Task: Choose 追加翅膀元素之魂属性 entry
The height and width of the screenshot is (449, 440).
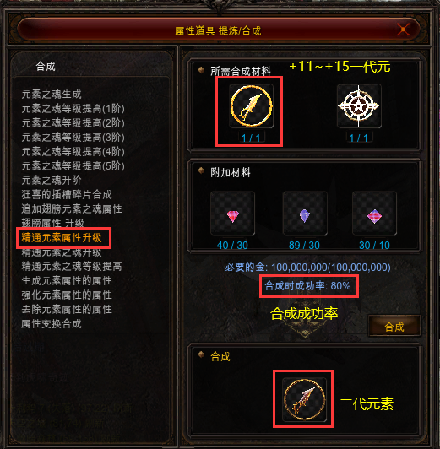Action: point(72,208)
